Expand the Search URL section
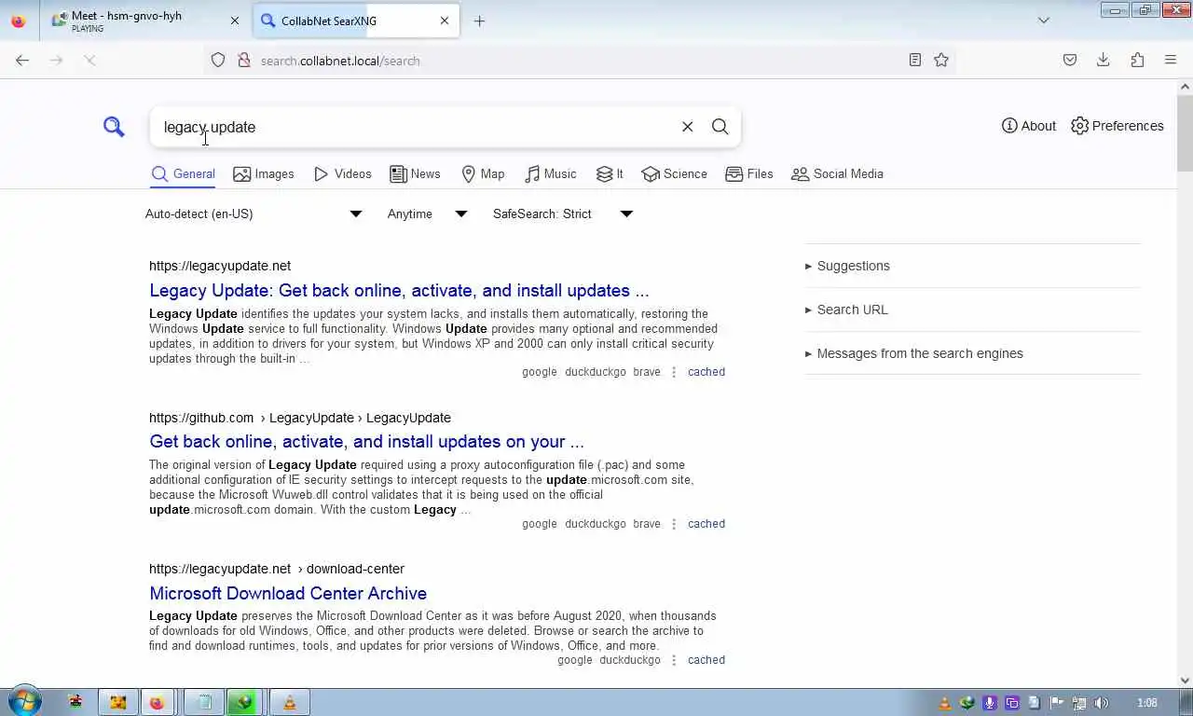 [x=846, y=310]
